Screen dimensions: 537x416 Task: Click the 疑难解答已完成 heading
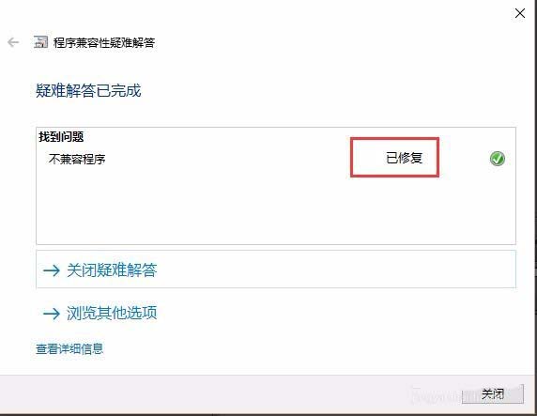click(x=88, y=91)
